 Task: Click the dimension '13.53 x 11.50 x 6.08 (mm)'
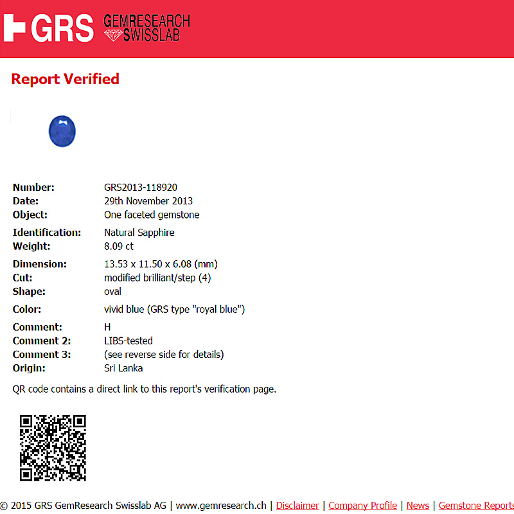[161, 264]
